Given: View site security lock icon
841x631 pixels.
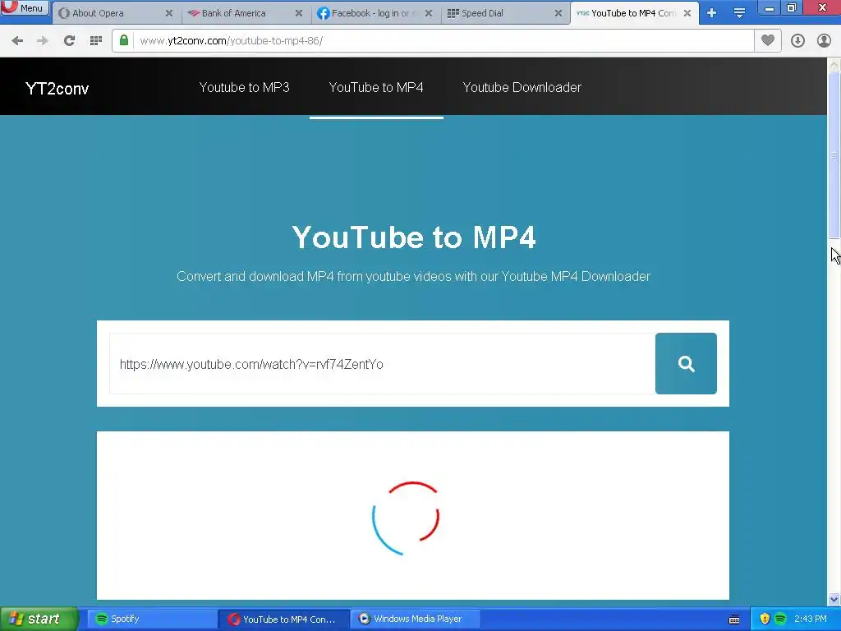Looking at the screenshot, I should click(124, 41).
